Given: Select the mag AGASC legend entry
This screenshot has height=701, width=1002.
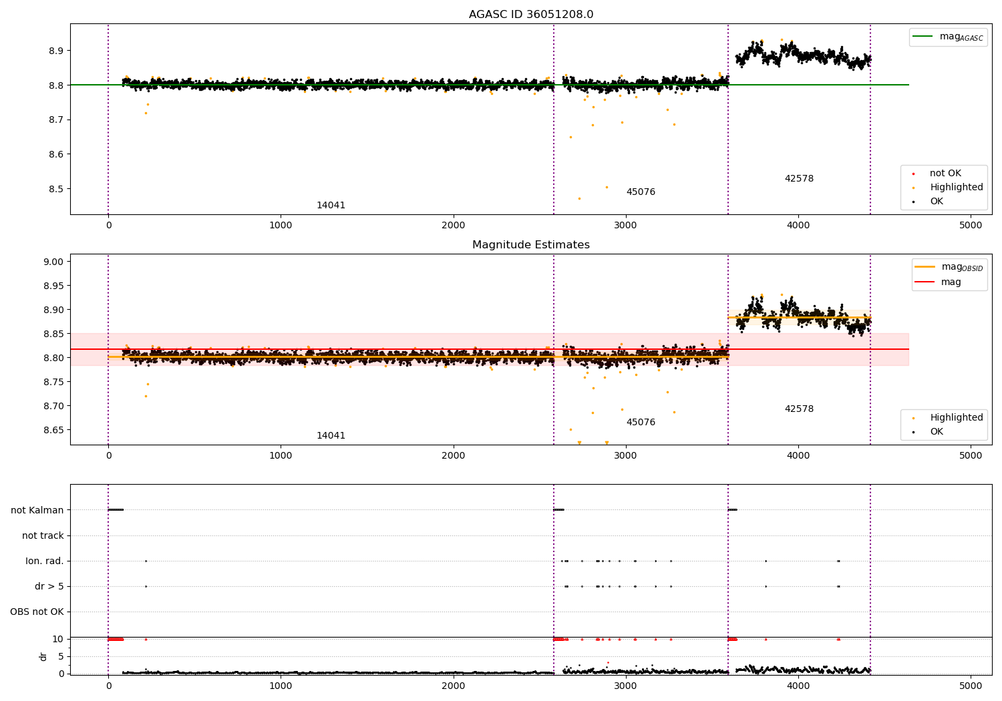Looking at the screenshot, I should pyautogui.click(x=949, y=37).
